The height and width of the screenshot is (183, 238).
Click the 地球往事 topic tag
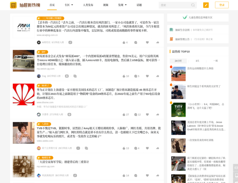(45, 158)
